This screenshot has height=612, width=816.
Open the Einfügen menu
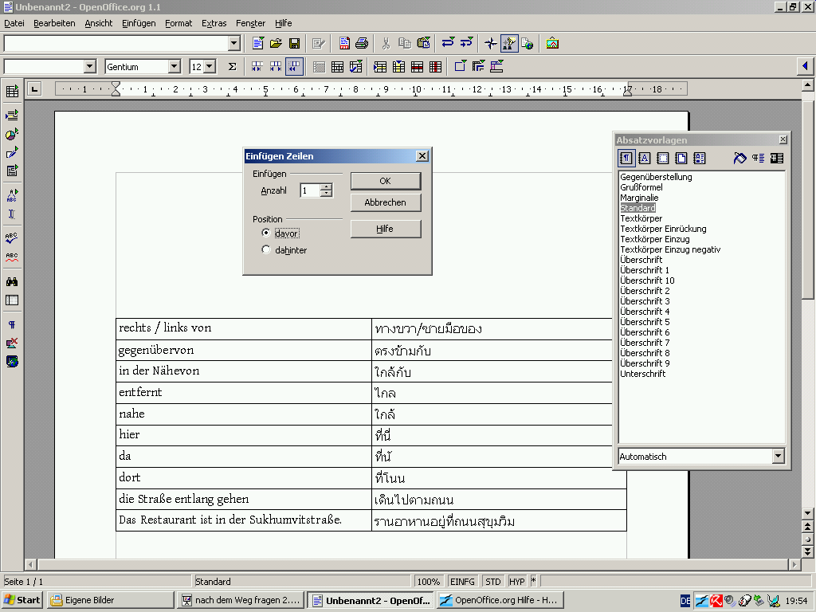(139, 23)
